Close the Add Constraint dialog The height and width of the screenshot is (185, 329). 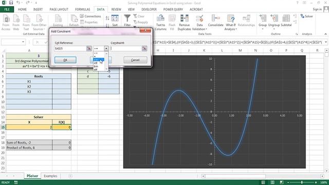(145, 30)
